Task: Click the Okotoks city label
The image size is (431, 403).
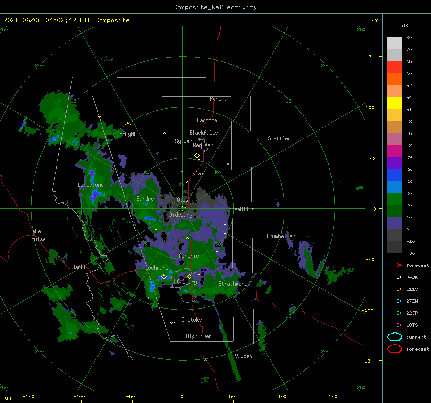Action: 192,320
